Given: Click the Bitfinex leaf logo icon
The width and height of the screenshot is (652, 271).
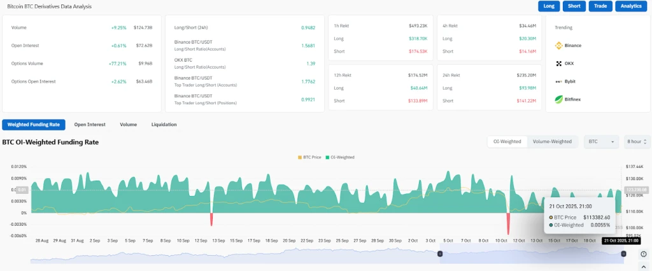Looking at the screenshot, I should click(559, 99).
